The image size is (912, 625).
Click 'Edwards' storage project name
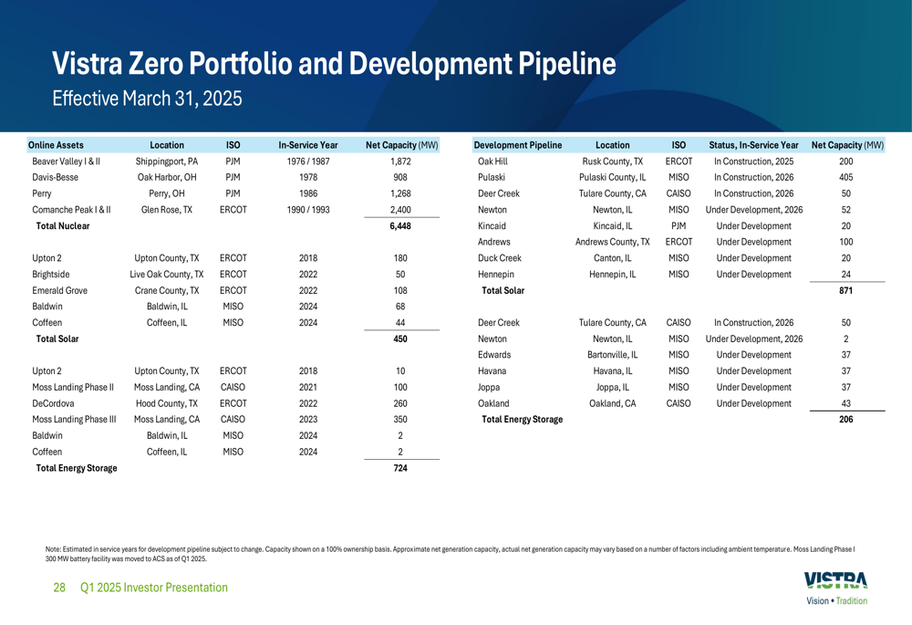pos(493,354)
